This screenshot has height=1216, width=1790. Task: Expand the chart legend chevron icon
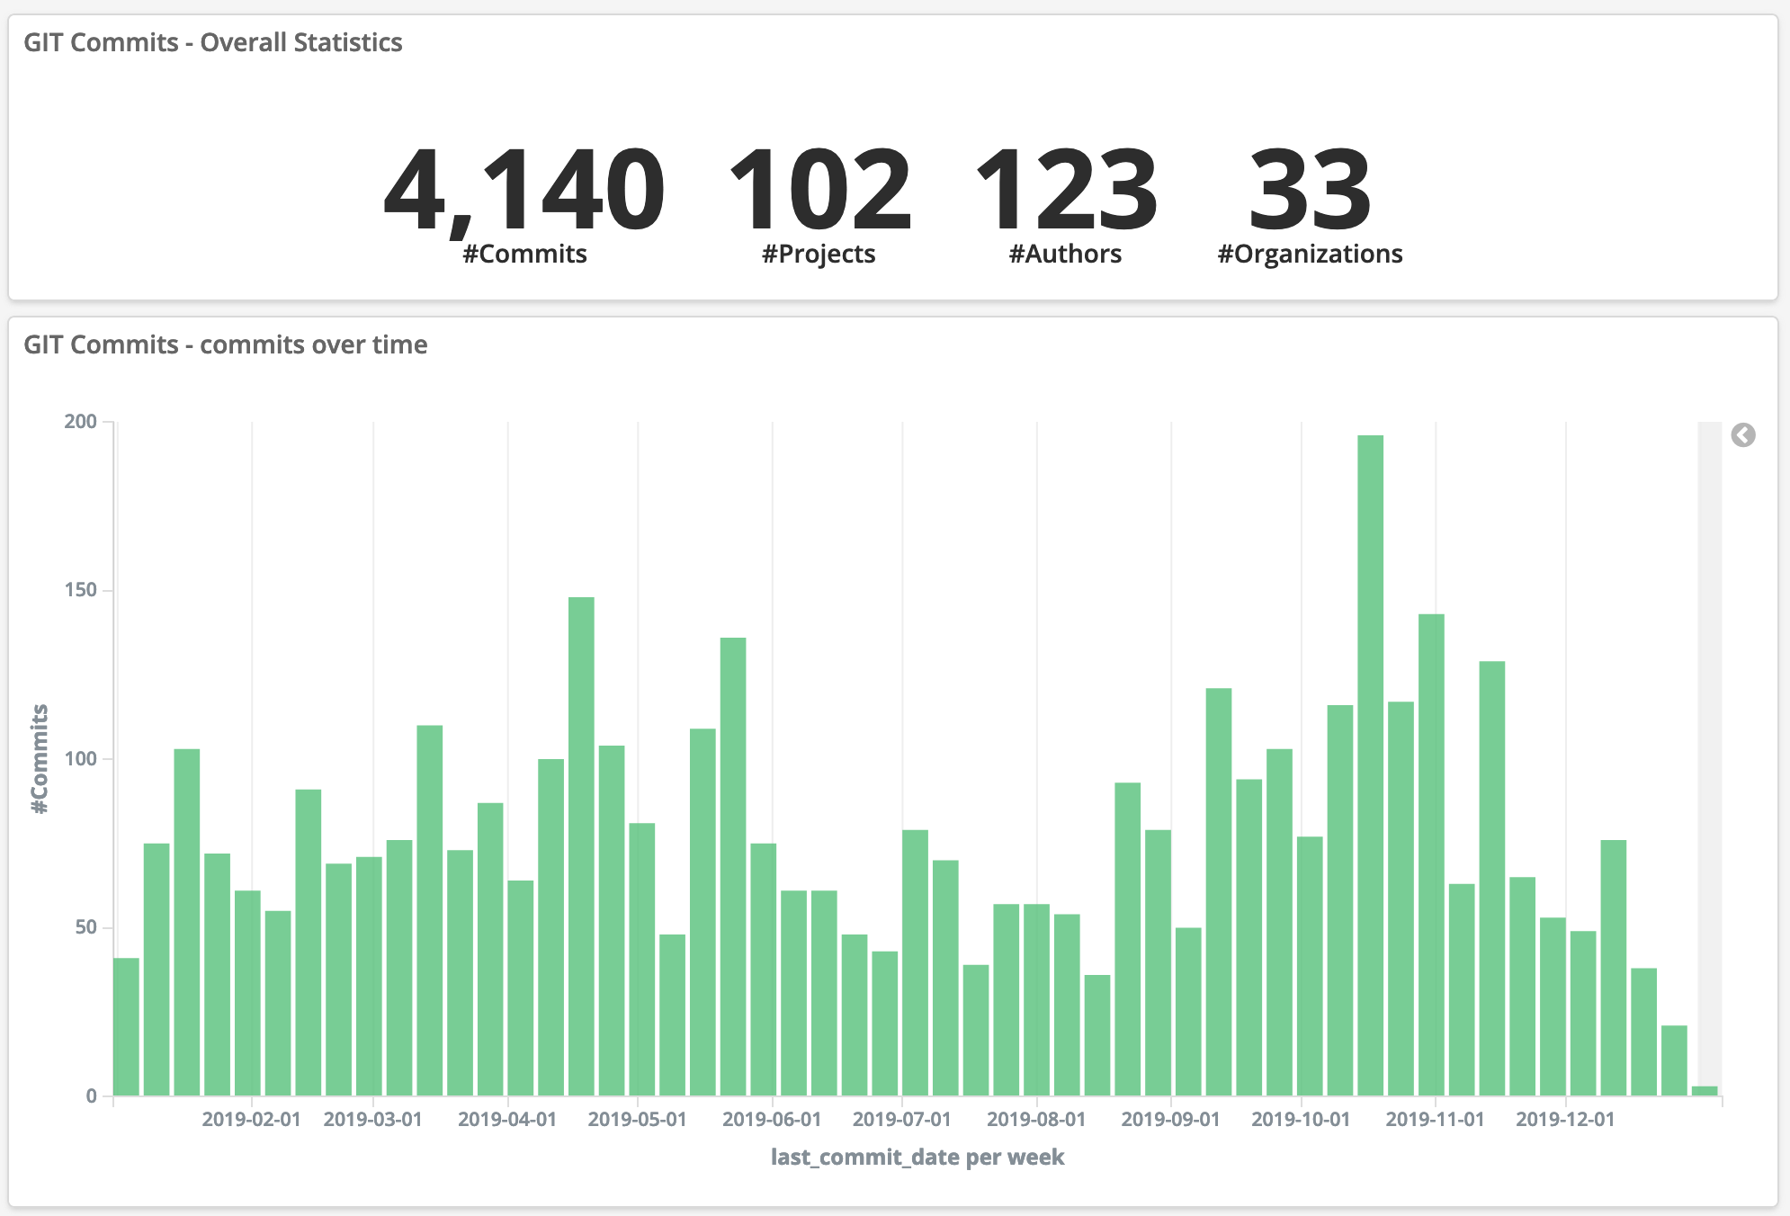1742,435
